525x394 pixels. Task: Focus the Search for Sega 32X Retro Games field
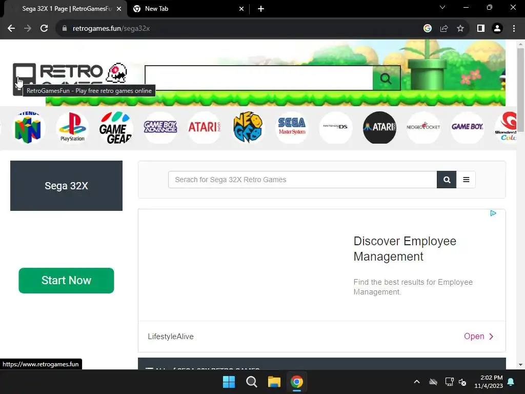[302, 180]
